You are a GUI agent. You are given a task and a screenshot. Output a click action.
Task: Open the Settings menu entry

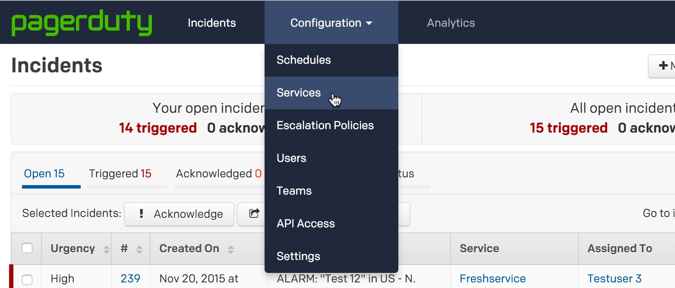[298, 256]
